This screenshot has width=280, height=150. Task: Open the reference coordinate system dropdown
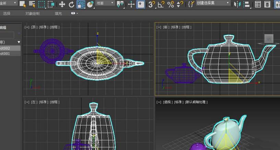coord(105,3)
